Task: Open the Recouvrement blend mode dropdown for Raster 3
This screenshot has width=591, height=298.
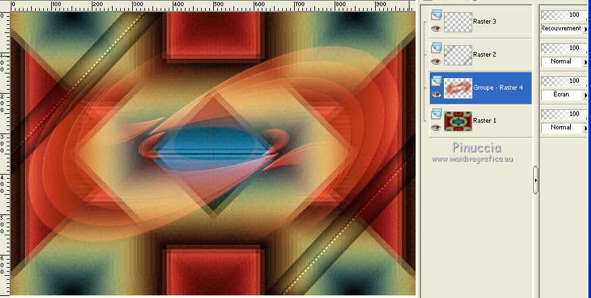Action: pyautogui.click(x=564, y=28)
